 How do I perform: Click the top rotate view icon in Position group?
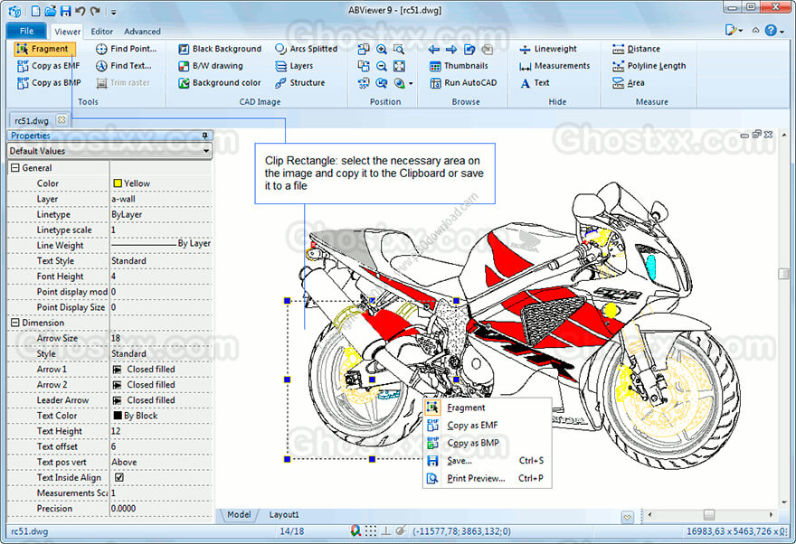(x=364, y=49)
